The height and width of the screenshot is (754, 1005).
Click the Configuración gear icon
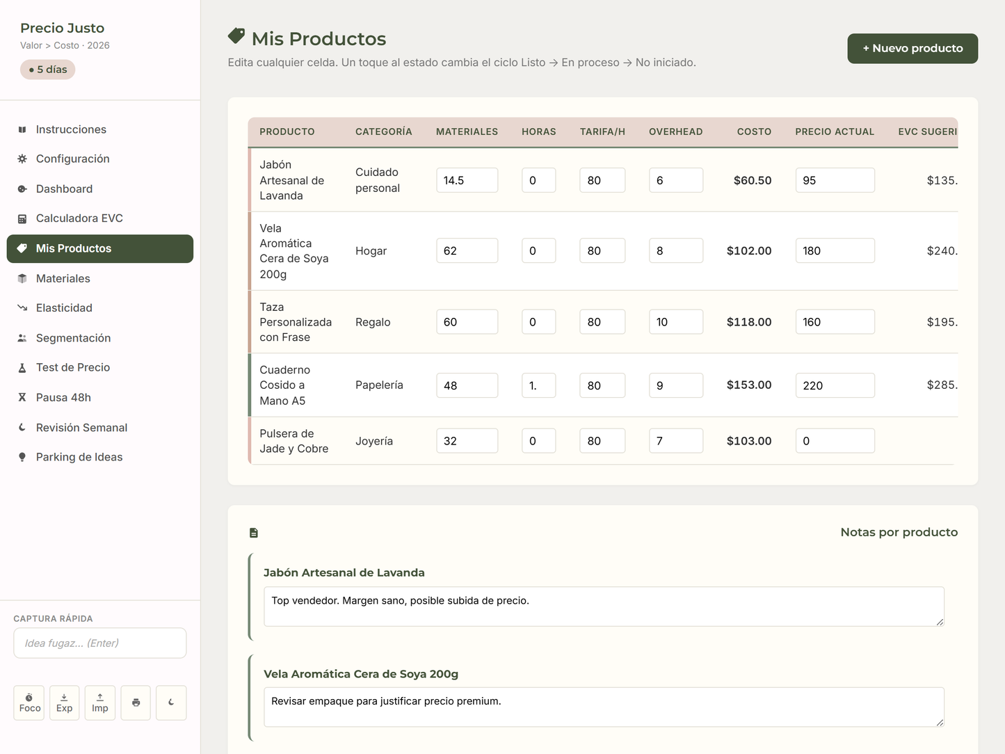point(22,159)
